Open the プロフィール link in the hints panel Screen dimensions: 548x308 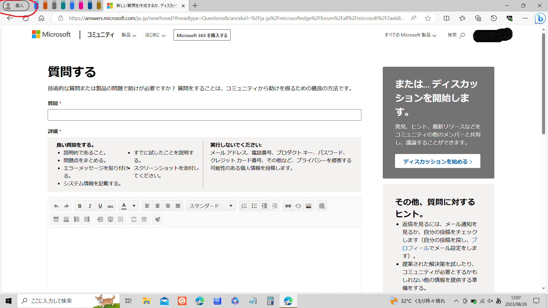pyautogui.click(x=415, y=248)
